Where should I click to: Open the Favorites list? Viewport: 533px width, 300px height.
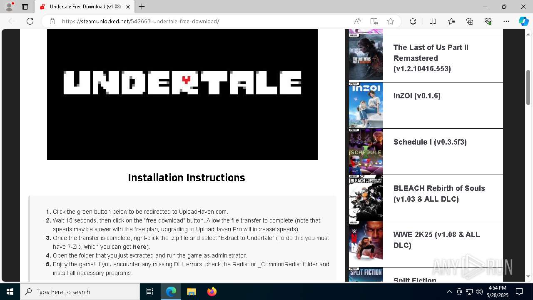(451, 21)
